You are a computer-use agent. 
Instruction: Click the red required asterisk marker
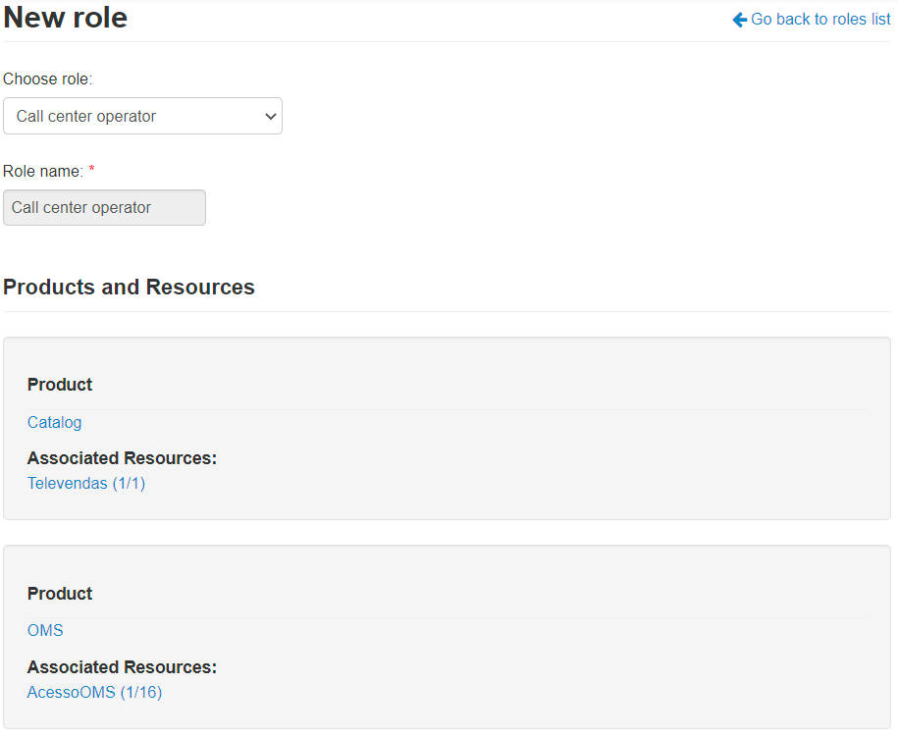(x=92, y=171)
